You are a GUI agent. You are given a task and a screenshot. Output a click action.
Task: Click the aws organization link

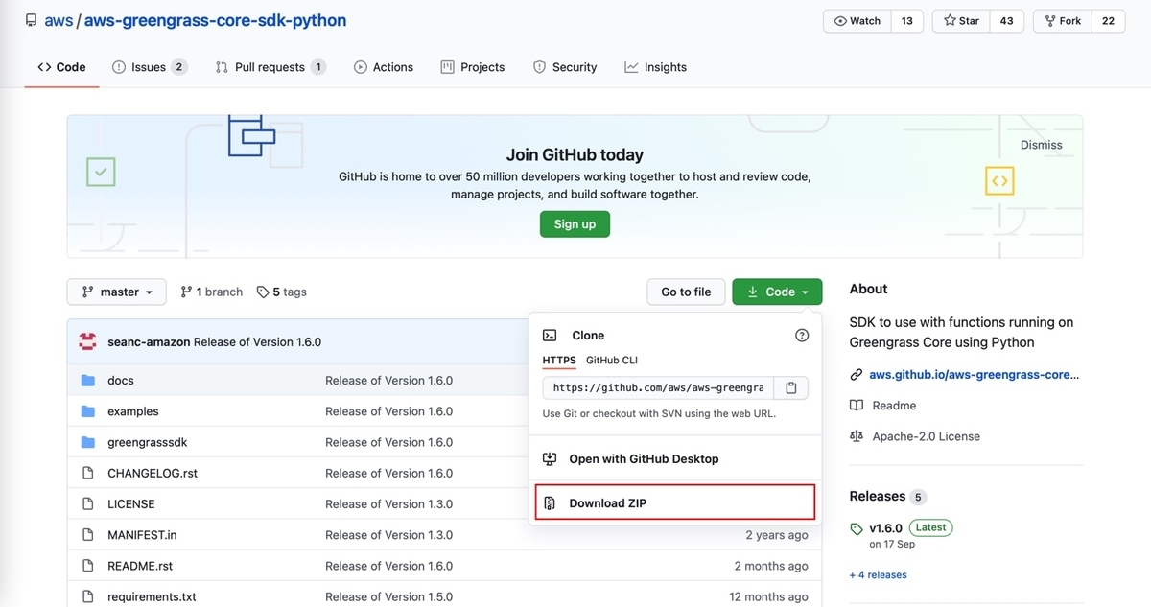59,20
